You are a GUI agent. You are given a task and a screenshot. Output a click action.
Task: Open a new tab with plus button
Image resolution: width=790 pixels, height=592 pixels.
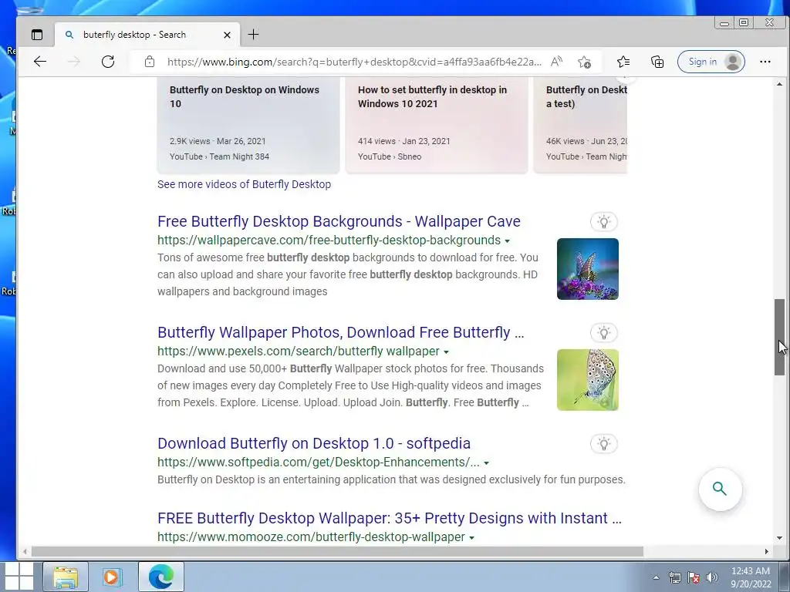[x=253, y=34]
